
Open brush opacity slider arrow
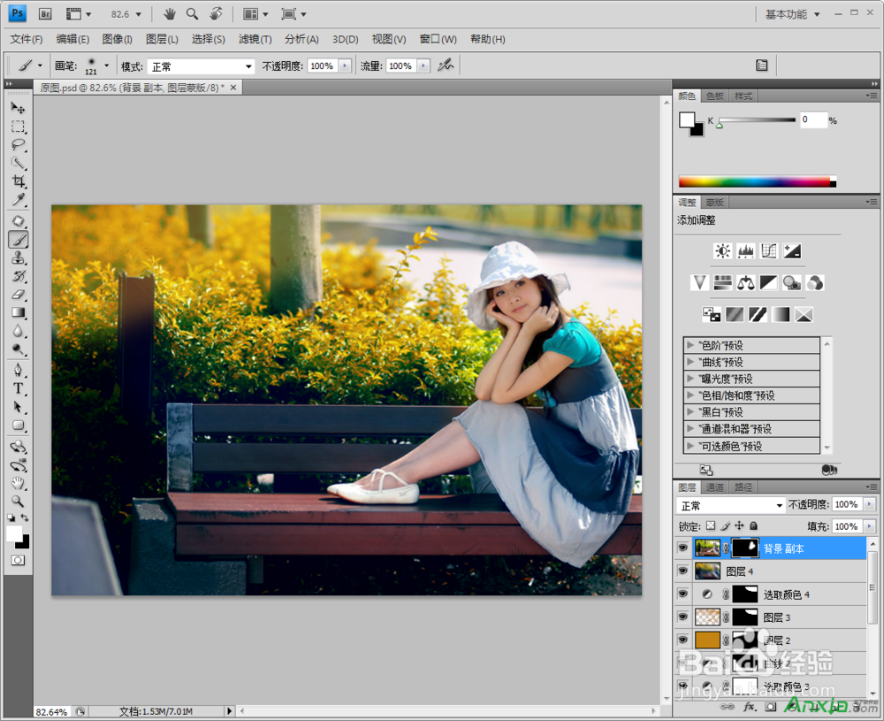coord(345,66)
